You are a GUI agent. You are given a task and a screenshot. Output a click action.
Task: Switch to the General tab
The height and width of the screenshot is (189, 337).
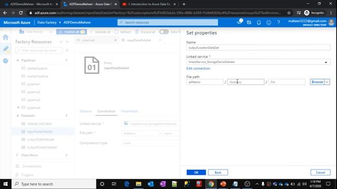(x=85, y=111)
